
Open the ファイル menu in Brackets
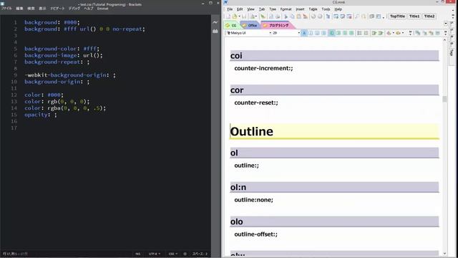tap(6, 8)
